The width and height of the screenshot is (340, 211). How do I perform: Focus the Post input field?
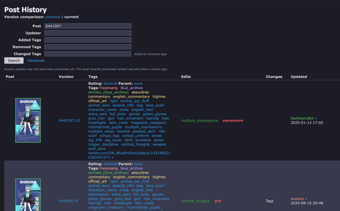tap(88, 26)
